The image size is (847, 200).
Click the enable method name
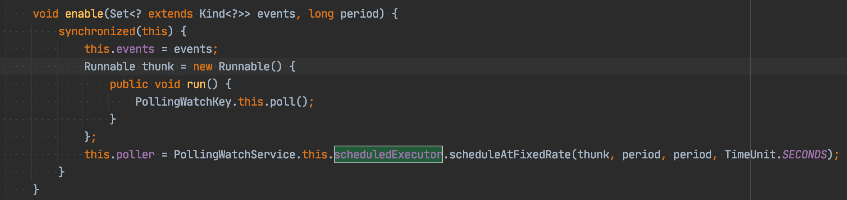(x=84, y=14)
